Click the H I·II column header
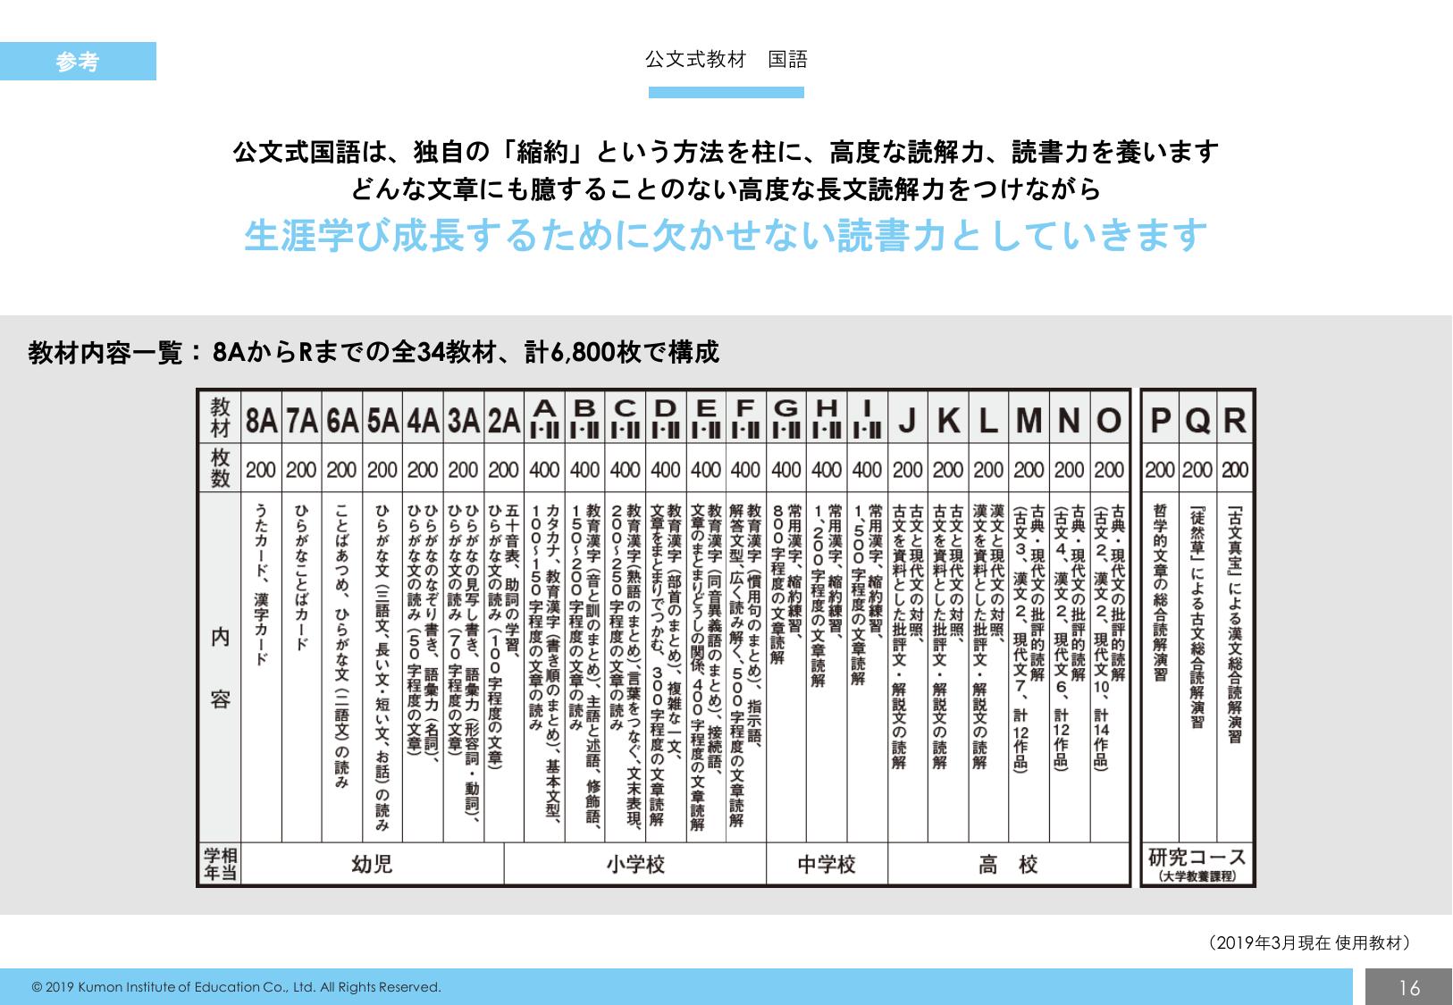This screenshot has width=1453, height=1005. [x=827, y=419]
